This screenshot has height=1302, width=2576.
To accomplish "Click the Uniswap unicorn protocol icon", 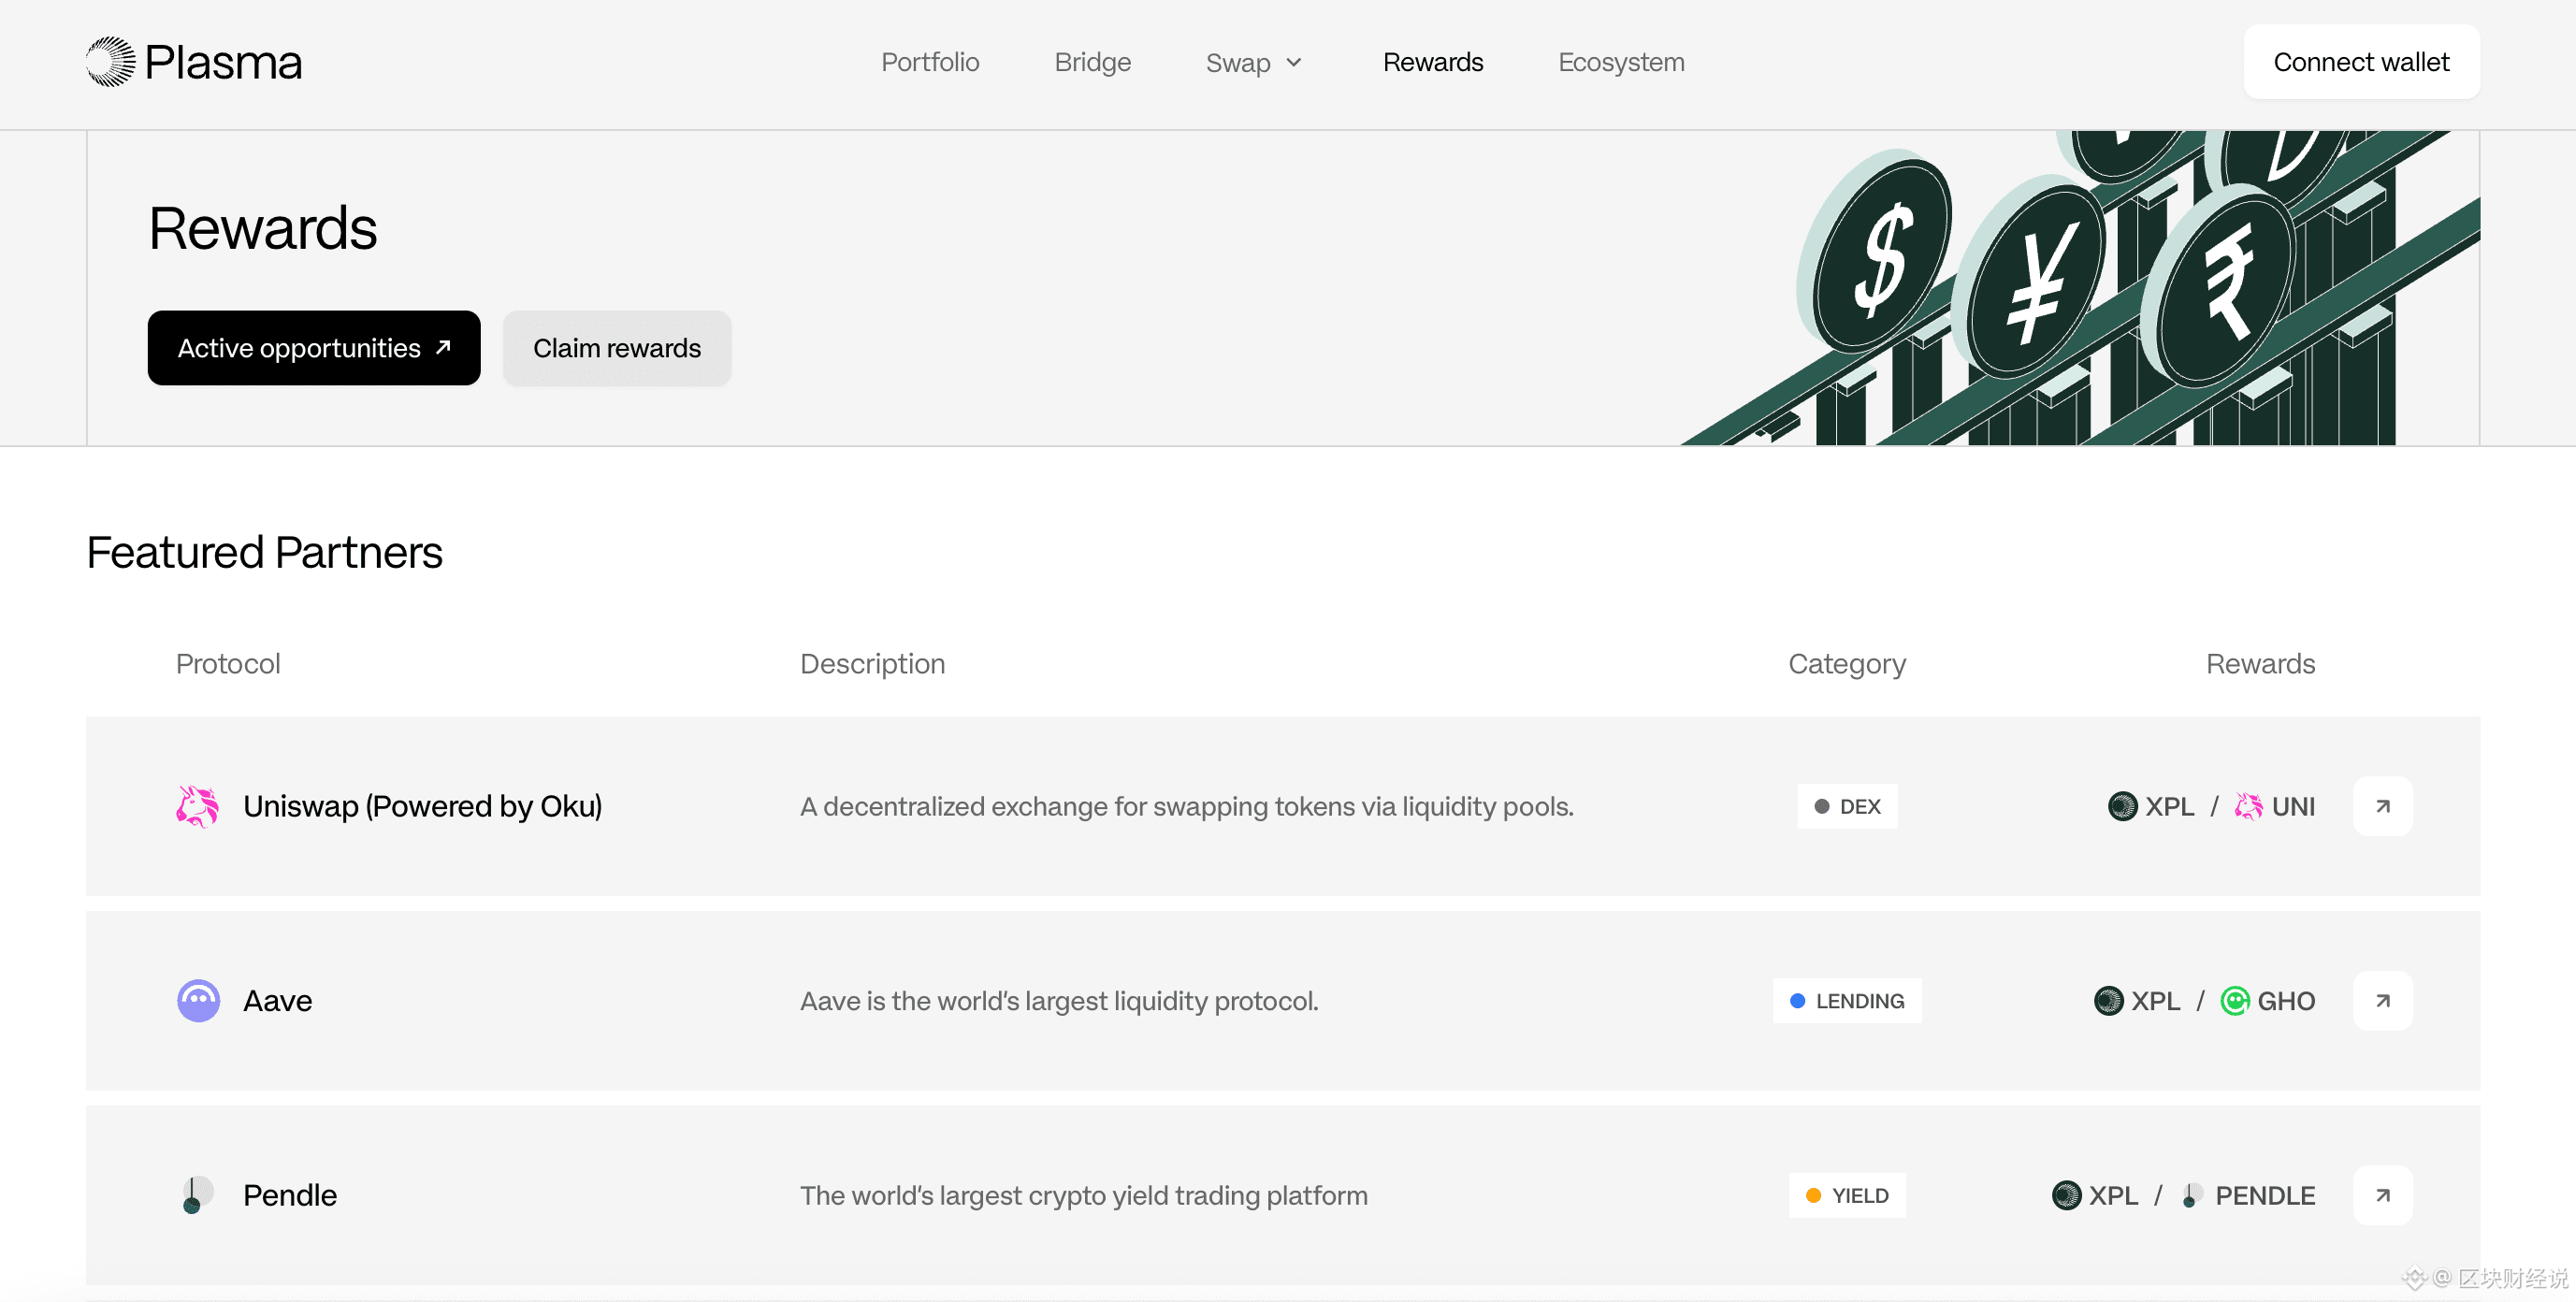I will tap(197, 806).
